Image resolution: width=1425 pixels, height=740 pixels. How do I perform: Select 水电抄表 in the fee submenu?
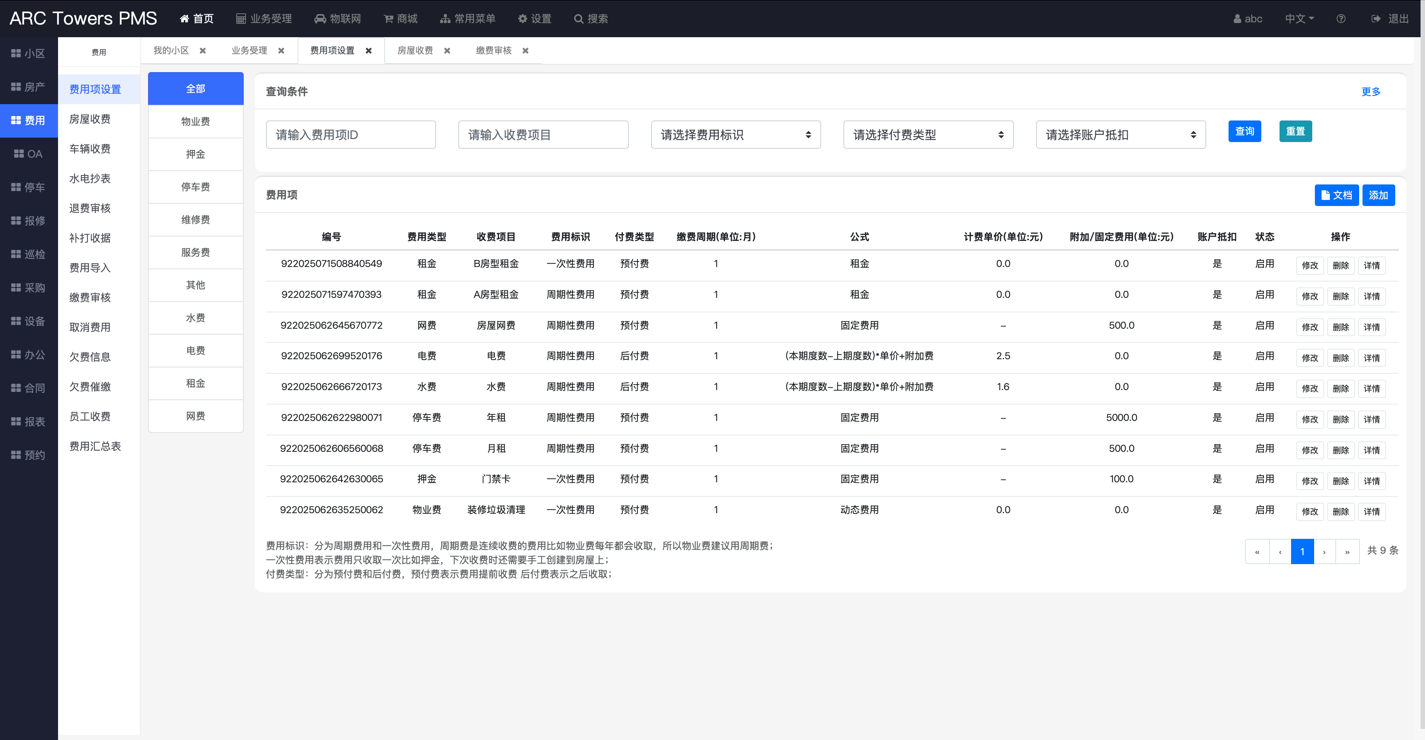coord(90,178)
